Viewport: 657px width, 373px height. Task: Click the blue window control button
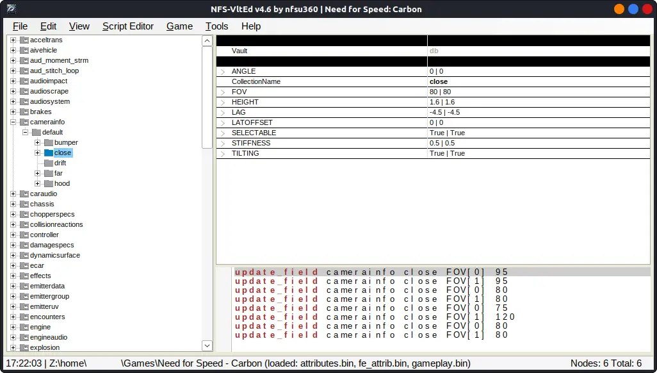pos(633,9)
